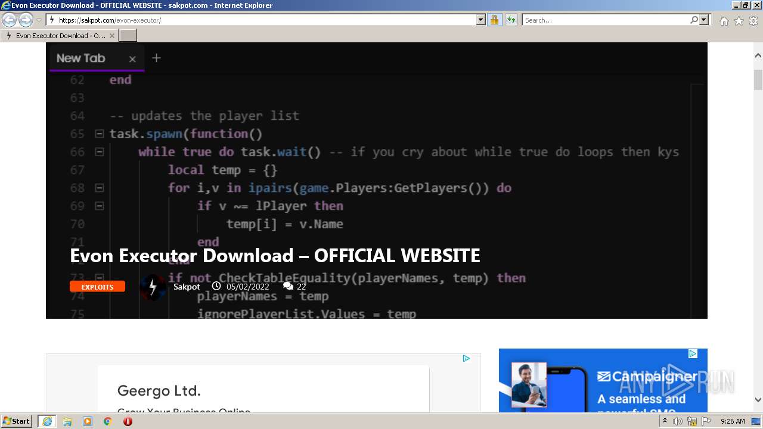Show hidden tray icons arrow
This screenshot has height=429, width=763.
point(665,421)
